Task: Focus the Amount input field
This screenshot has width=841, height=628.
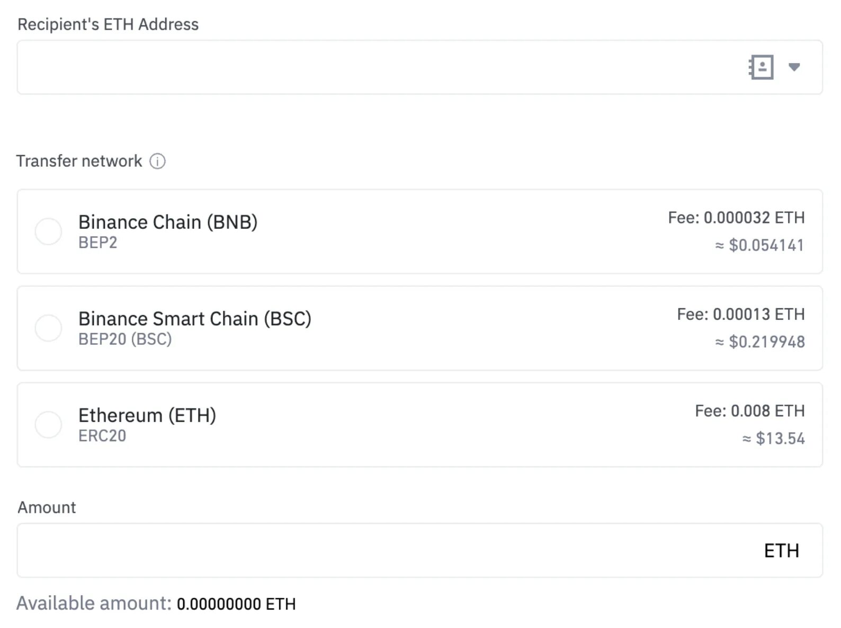Action: coord(371,551)
